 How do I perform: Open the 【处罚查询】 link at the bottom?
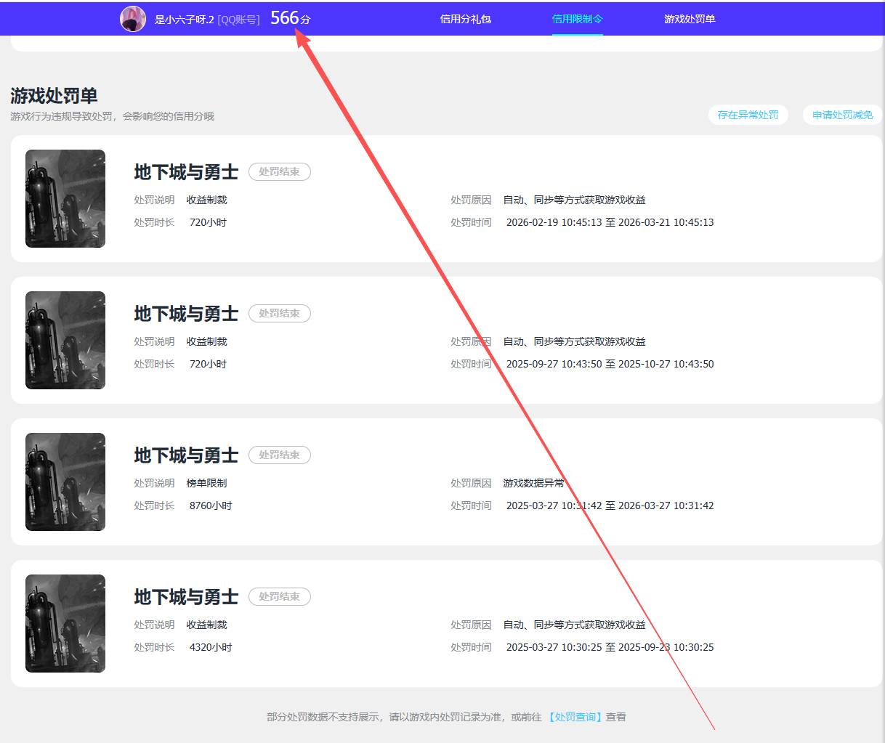(x=575, y=717)
